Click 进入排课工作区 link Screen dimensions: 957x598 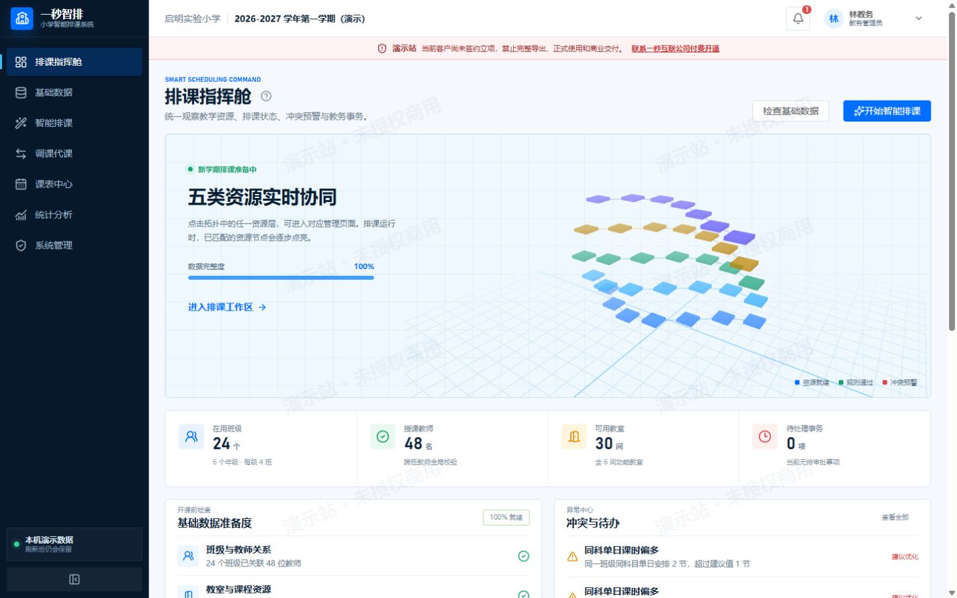tap(227, 307)
